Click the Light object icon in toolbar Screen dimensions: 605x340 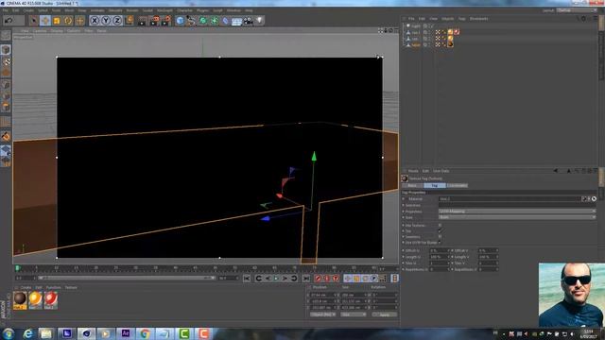tap(260, 21)
